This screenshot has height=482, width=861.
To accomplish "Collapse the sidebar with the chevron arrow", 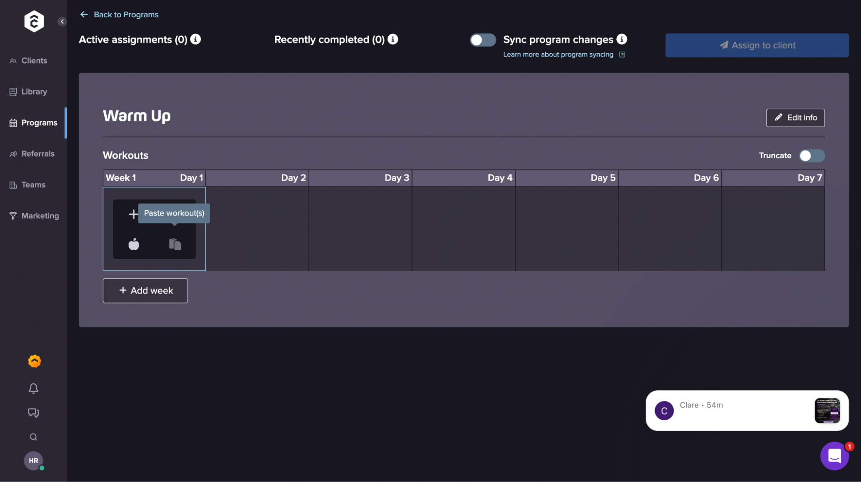I will coord(62,21).
